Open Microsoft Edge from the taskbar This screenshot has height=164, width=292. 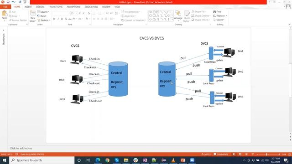pyautogui.click(x=98, y=160)
